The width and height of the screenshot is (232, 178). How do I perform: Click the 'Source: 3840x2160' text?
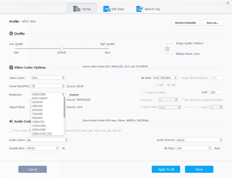point(78,100)
